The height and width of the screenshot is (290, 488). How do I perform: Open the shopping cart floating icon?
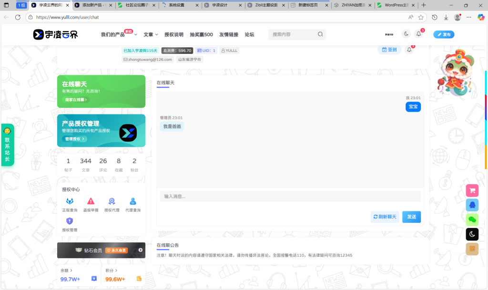[x=472, y=190]
